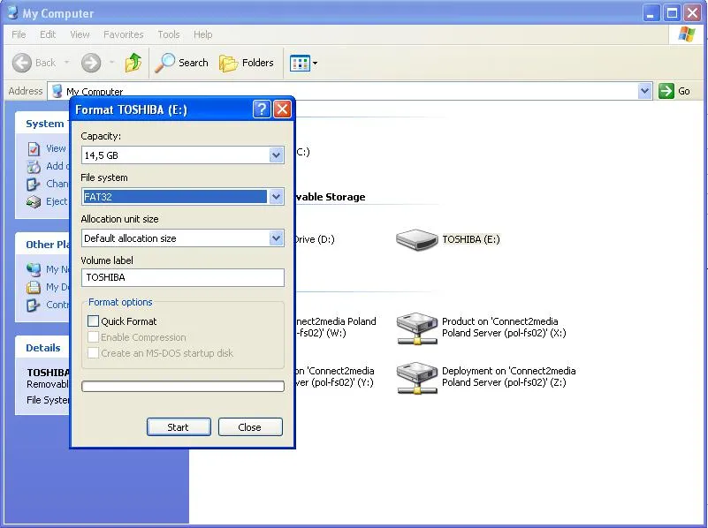This screenshot has height=528, width=708.
Task: Select the TOSHIBA (E:) drive label
Action: [471, 239]
